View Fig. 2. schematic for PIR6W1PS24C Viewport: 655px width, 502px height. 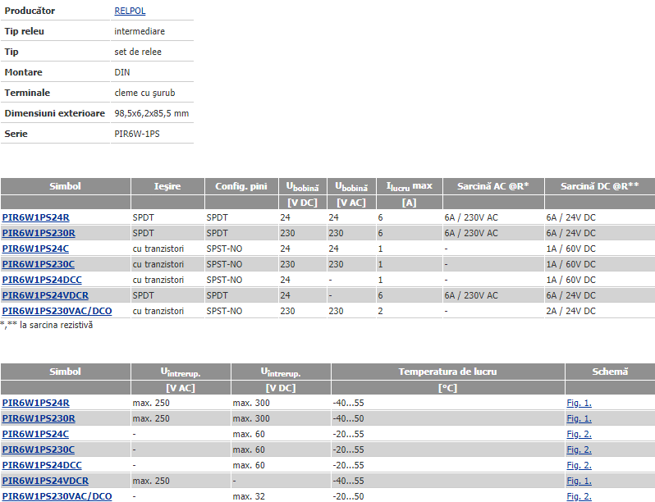click(x=579, y=434)
